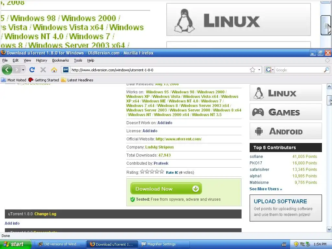
Task: Click Add info next to License
Action: coord(150,131)
